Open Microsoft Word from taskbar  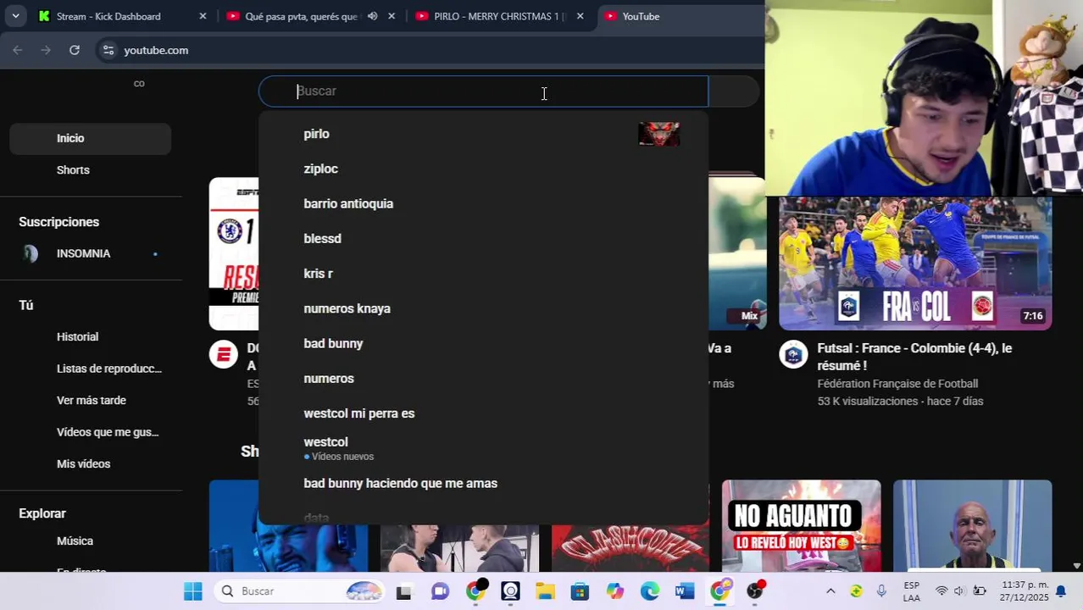[x=685, y=591]
